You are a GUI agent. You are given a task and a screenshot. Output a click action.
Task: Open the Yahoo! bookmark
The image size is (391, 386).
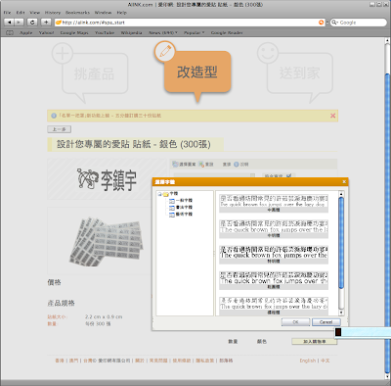pyautogui.click(x=46, y=32)
